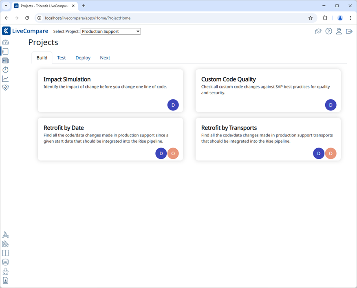Viewport: 357px width, 288px height.
Task: Open the dashboard gauge icon in sidebar
Action: 5,42
